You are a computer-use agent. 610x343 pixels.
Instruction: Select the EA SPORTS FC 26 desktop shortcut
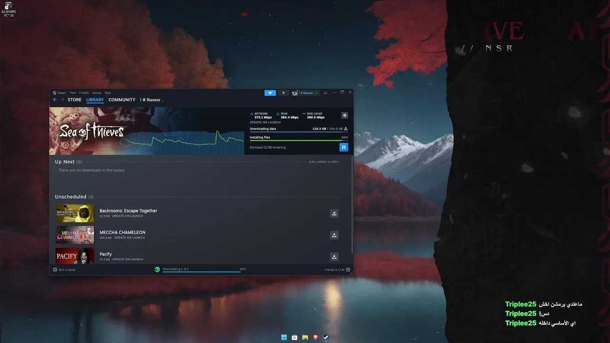pyautogui.click(x=8, y=10)
